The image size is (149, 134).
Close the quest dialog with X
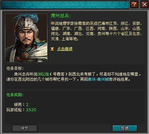[144, 4]
